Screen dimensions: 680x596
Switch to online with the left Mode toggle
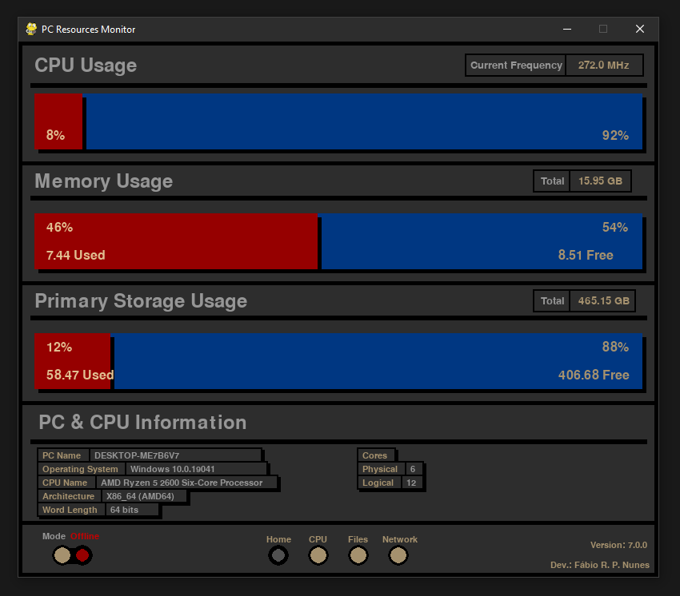coord(62,555)
